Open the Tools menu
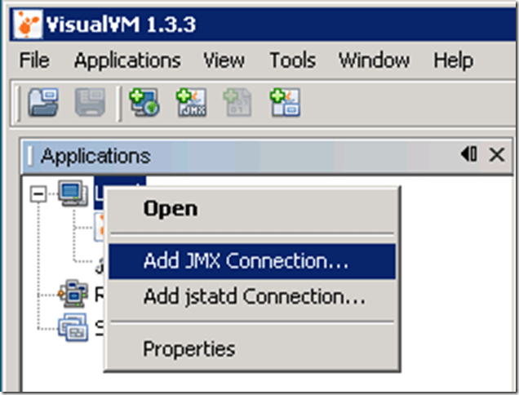This screenshot has width=519, height=395. (x=292, y=60)
